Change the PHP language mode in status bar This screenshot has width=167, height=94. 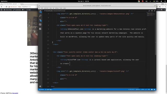click(149, 89)
